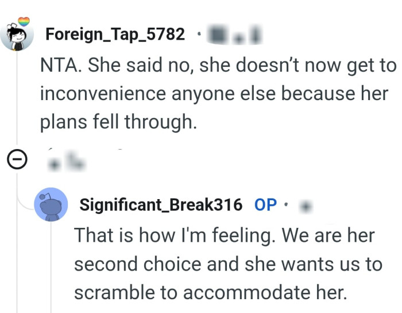Visit the Significant_Break316 username link

point(161,204)
